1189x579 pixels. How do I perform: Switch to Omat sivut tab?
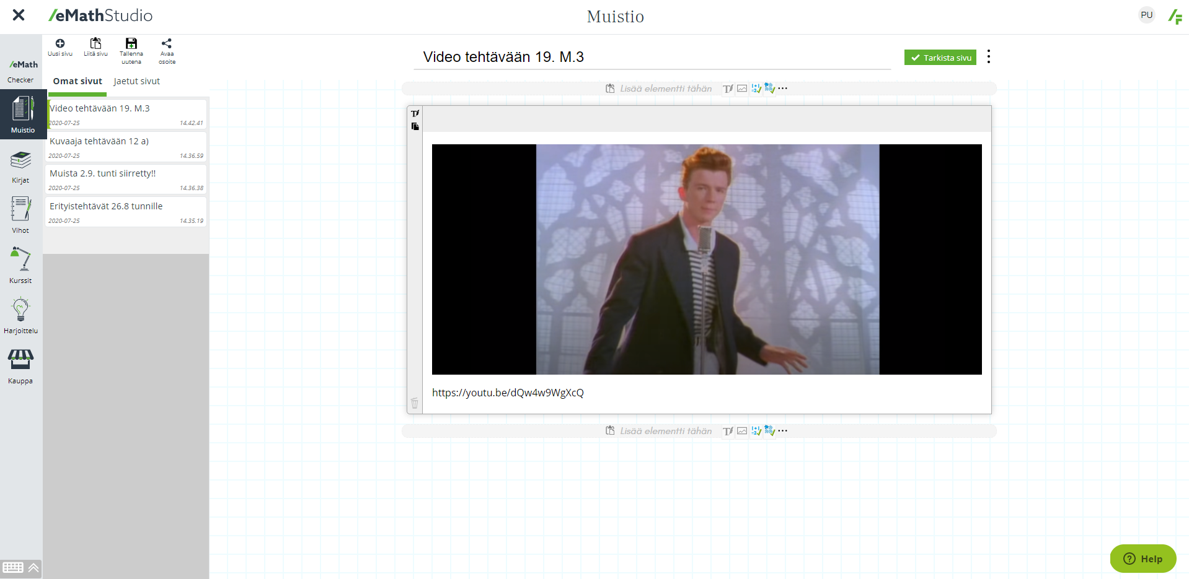pyautogui.click(x=77, y=81)
